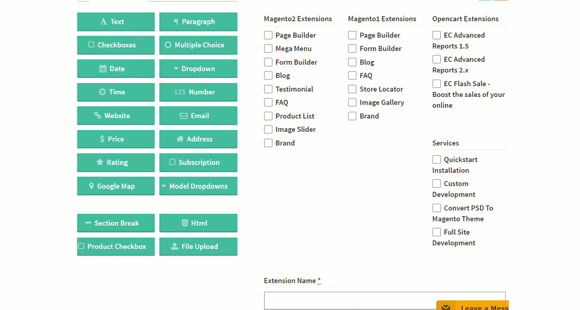
Task: Insert a Section Break element
Action: click(116, 223)
